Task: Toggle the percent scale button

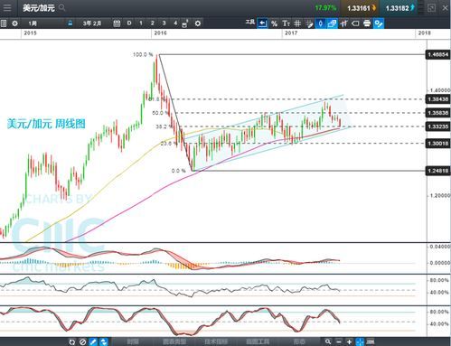Action: click(274, 23)
